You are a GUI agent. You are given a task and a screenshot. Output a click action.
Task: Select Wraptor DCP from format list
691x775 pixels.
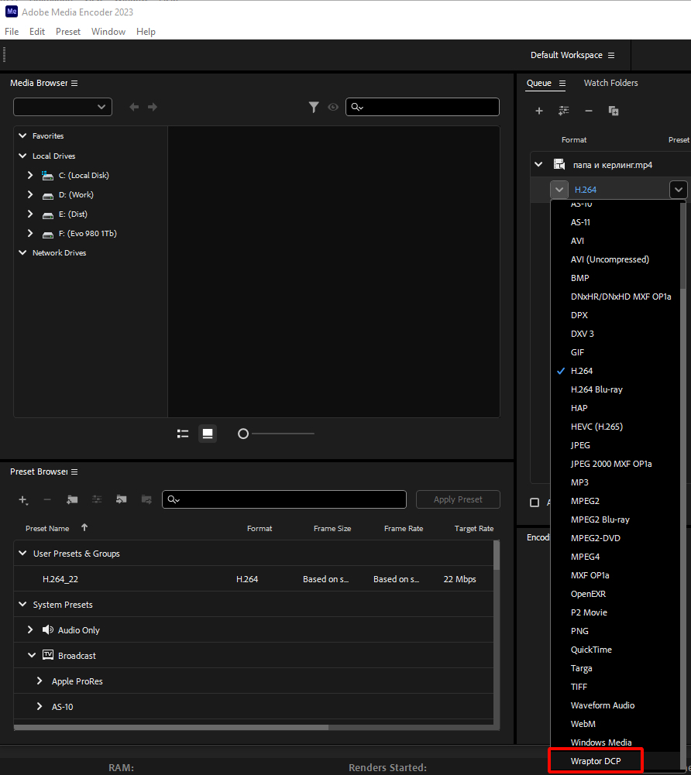pos(596,761)
